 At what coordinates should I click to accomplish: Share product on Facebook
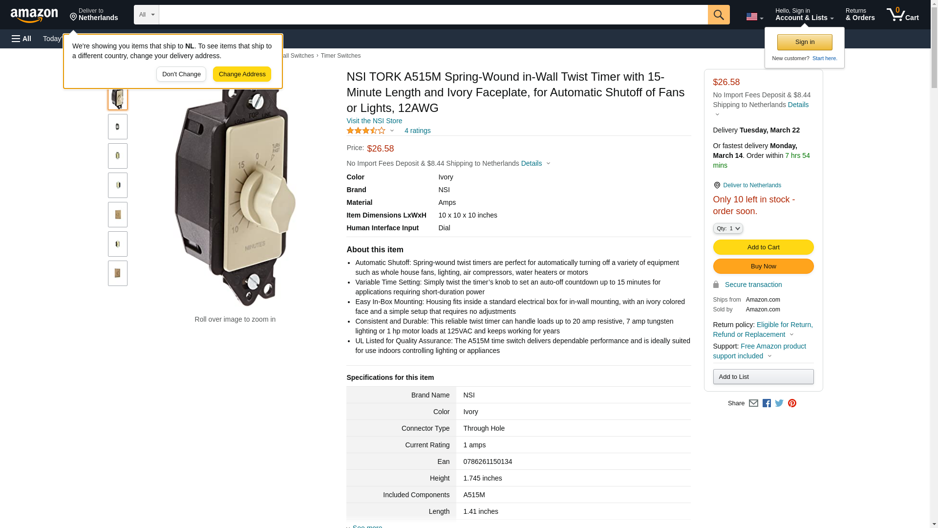[767, 403]
